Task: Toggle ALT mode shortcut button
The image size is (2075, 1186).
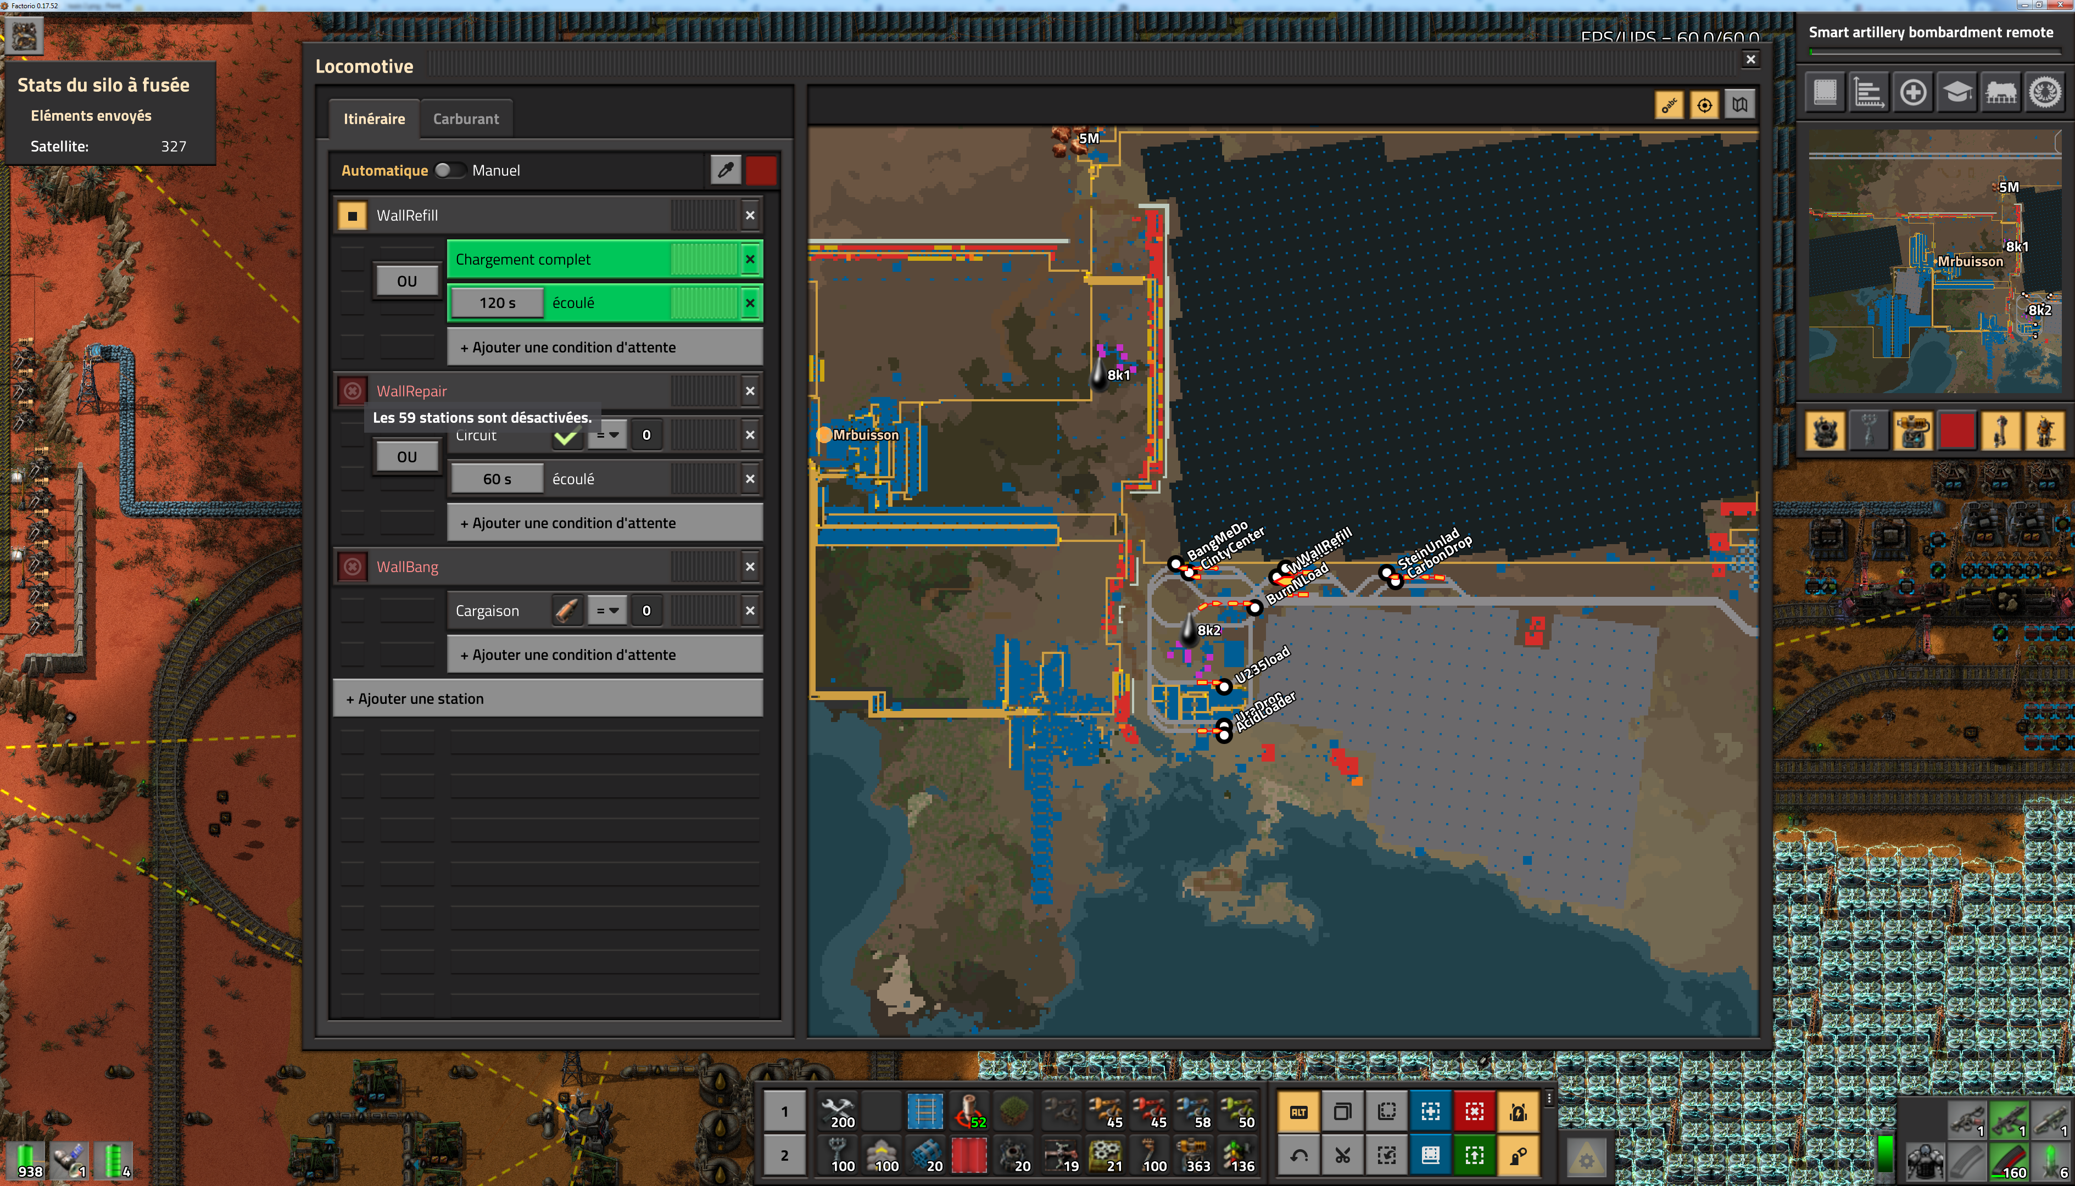Action: (1298, 1112)
